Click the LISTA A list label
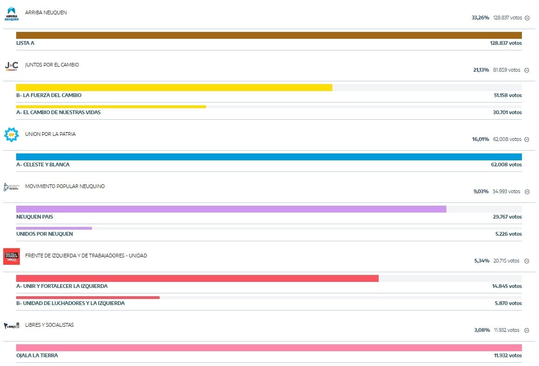This screenshot has width=539, height=366. click(x=25, y=43)
